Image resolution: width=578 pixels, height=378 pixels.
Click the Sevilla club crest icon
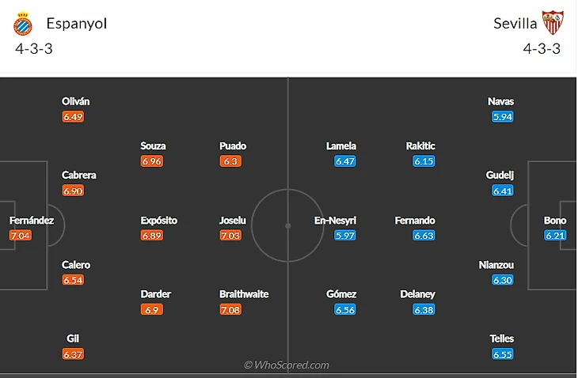(551, 23)
